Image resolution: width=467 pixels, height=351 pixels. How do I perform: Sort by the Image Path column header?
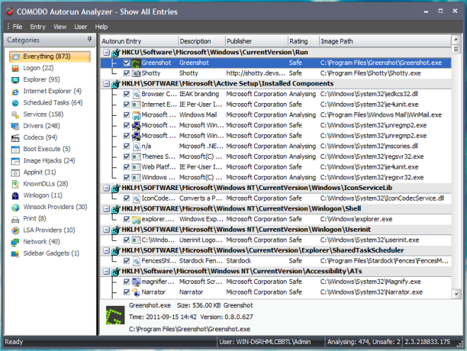coord(385,41)
